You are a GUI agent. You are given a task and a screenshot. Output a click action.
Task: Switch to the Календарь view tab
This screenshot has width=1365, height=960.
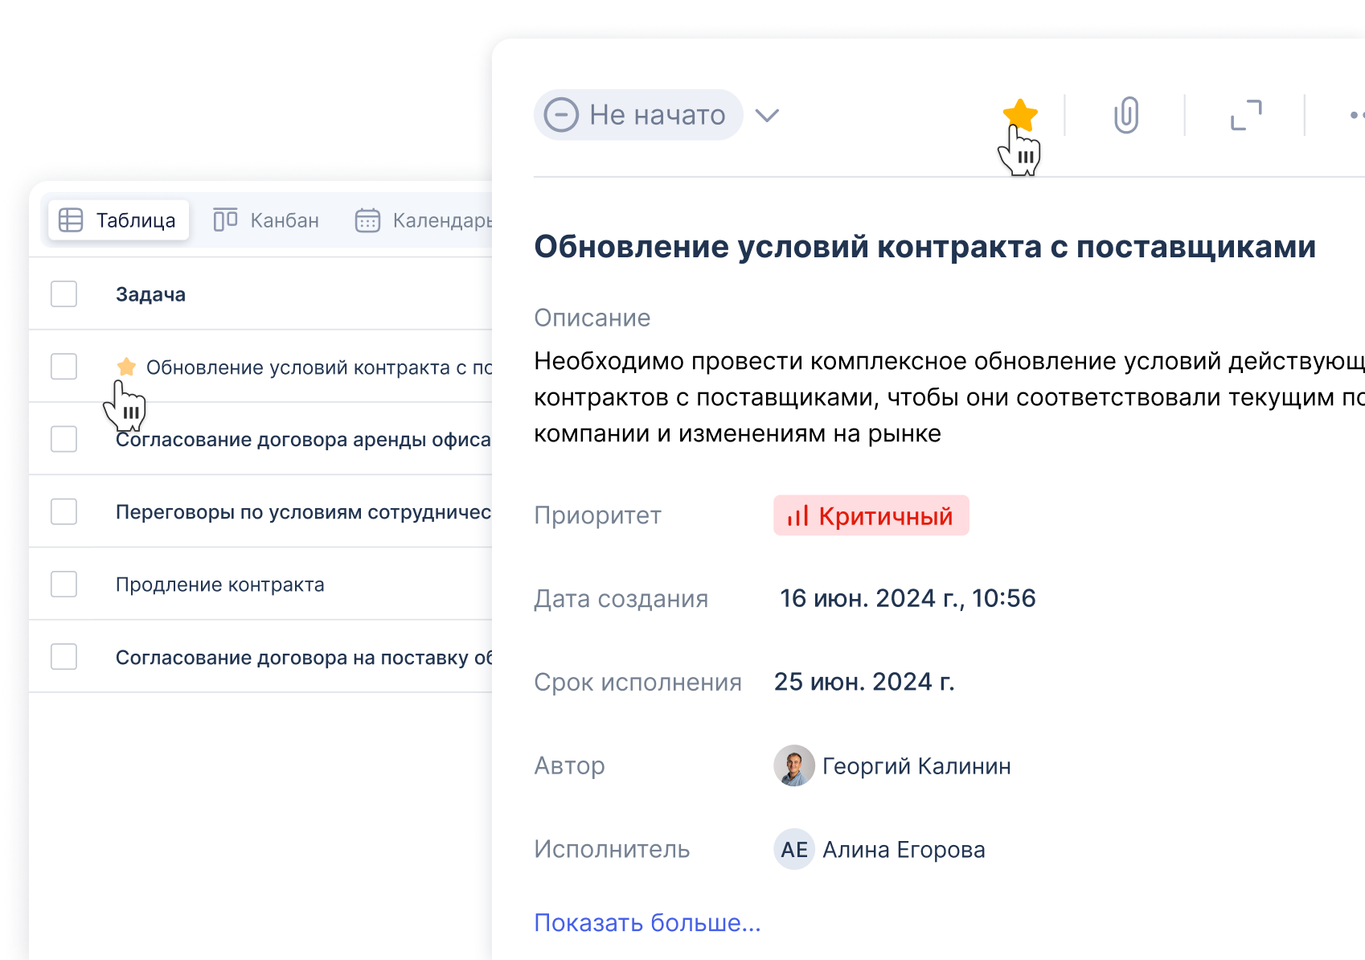pos(424,220)
